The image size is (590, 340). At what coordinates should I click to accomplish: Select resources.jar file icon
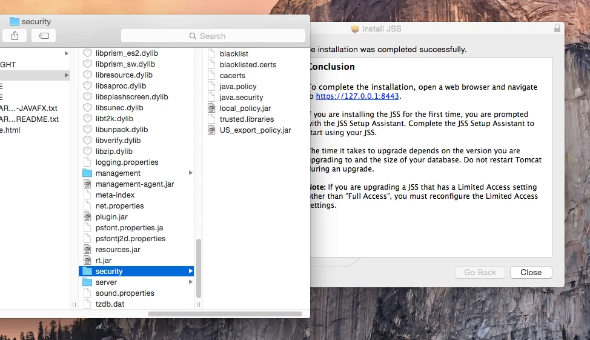pyautogui.click(x=87, y=249)
